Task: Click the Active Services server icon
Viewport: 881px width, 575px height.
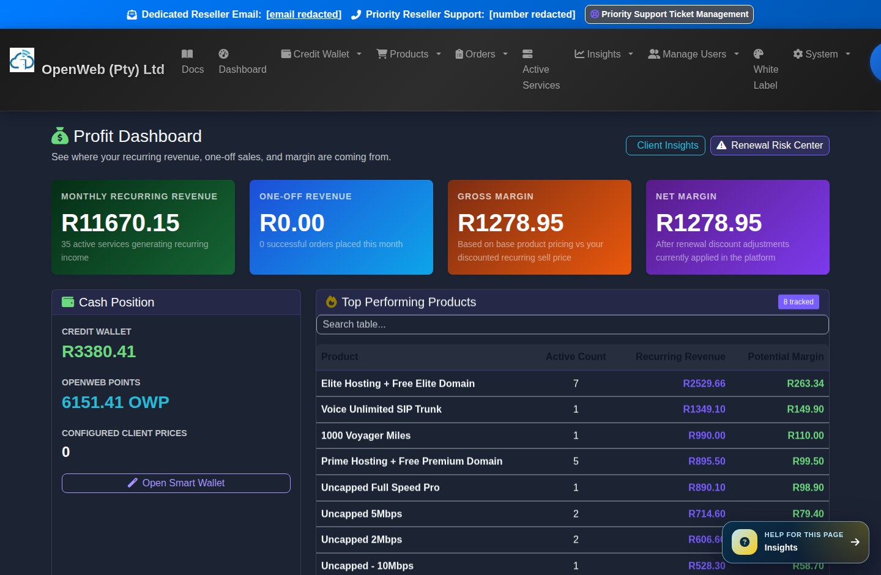Action: click(x=527, y=54)
